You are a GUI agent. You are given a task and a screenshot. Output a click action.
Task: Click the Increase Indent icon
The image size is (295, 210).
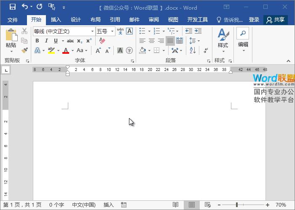tap(198, 31)
